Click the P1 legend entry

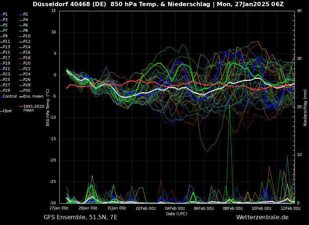5,15
